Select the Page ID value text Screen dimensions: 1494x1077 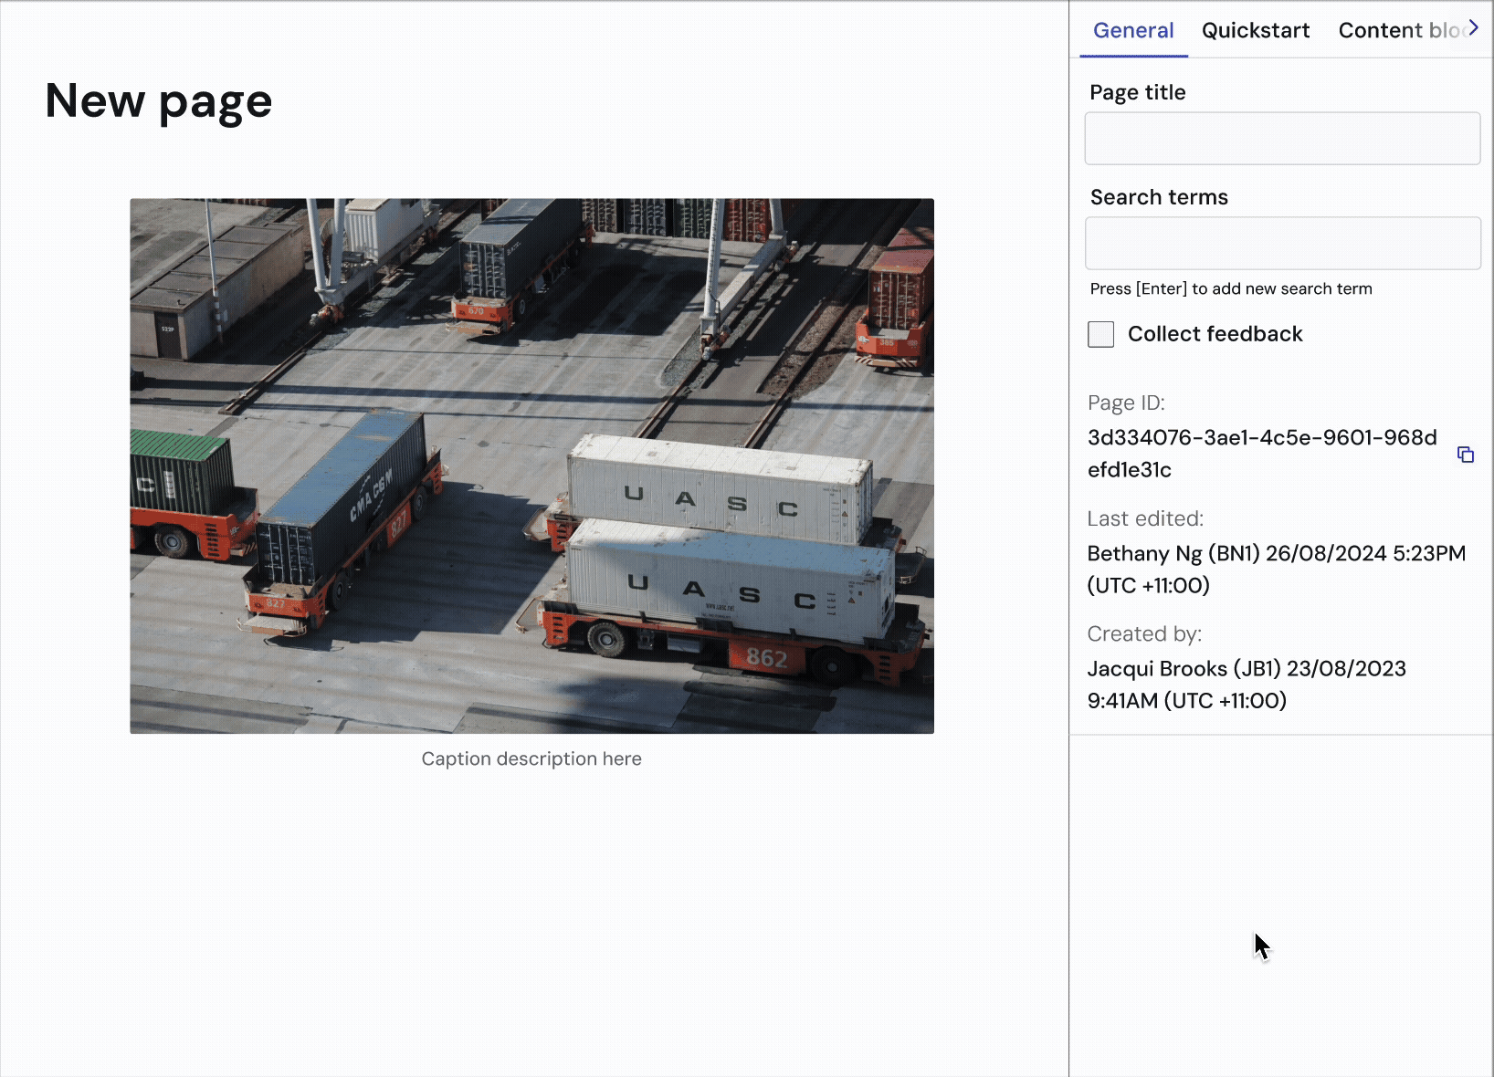tap(1262, 454)
